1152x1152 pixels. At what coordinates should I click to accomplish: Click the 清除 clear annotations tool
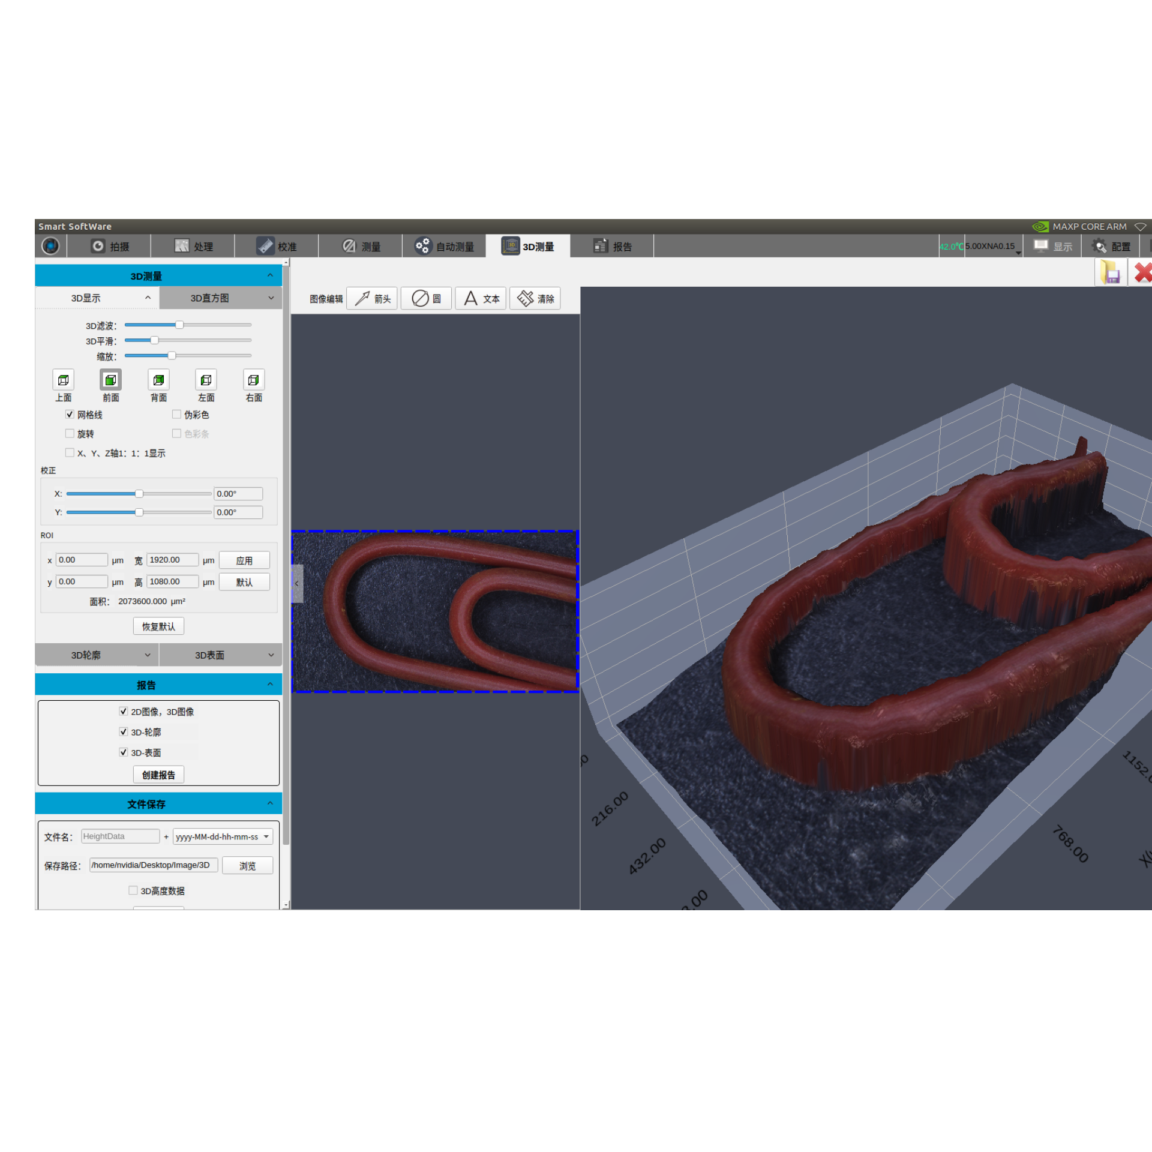tap(535, 298)
